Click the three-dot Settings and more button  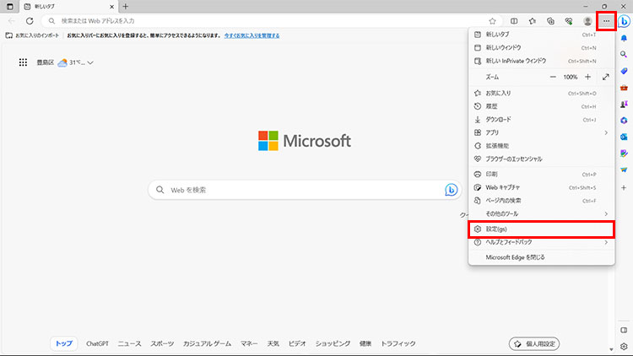[606, 20]
